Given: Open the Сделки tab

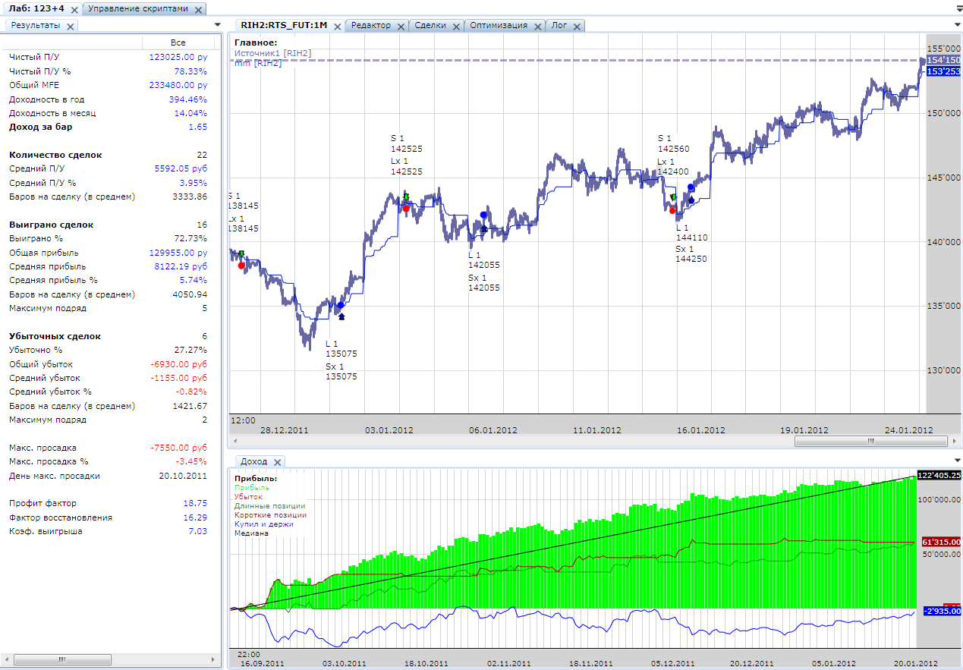Looking at the screenshot, I should [x=430, y=25].
